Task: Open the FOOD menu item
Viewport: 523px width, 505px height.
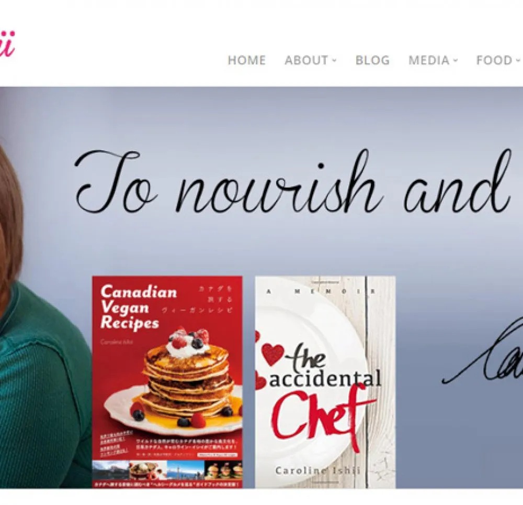Action: pyautogui.click(x=494, y=60)
